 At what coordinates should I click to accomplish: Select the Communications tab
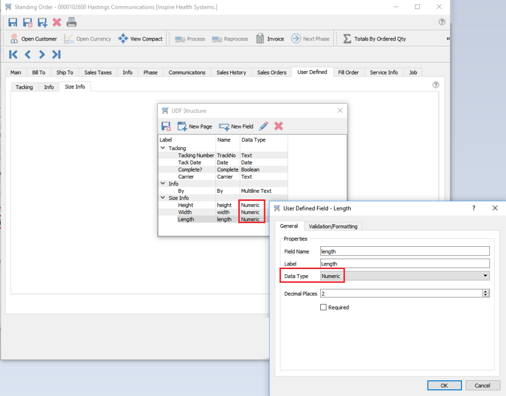click(187, 72)
